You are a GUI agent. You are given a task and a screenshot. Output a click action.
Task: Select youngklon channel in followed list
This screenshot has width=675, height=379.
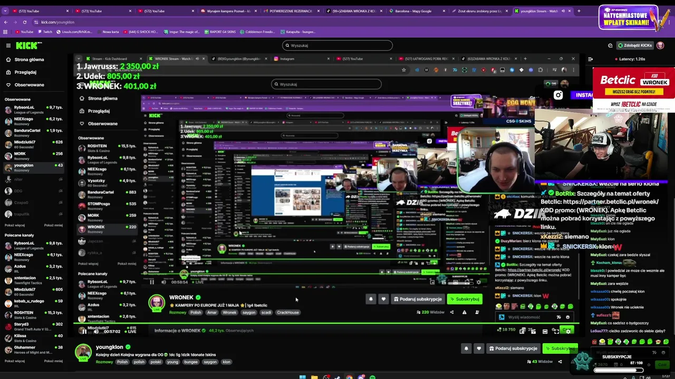point(34,167)
